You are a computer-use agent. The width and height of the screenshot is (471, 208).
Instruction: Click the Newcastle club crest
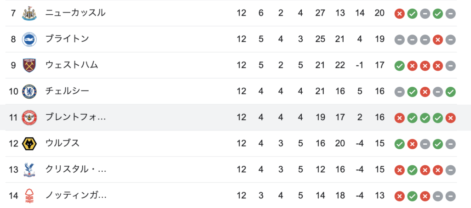(x=29, y=13)
